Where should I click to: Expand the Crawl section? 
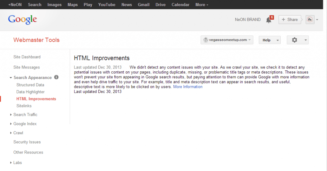point(11,133)
